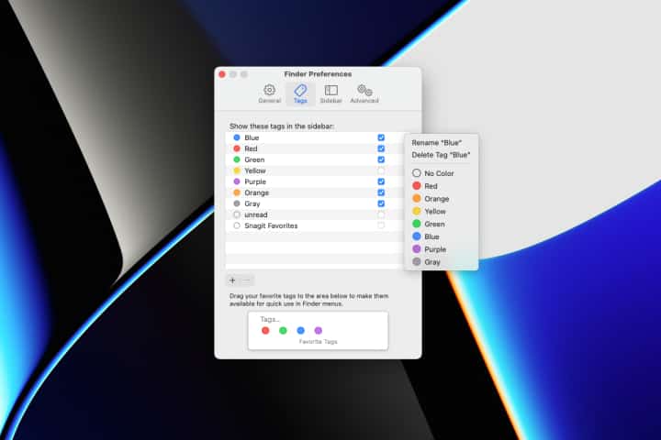
Task: Uncheck the Orange tag sidebar checkbox
Action: click(381, 192)
